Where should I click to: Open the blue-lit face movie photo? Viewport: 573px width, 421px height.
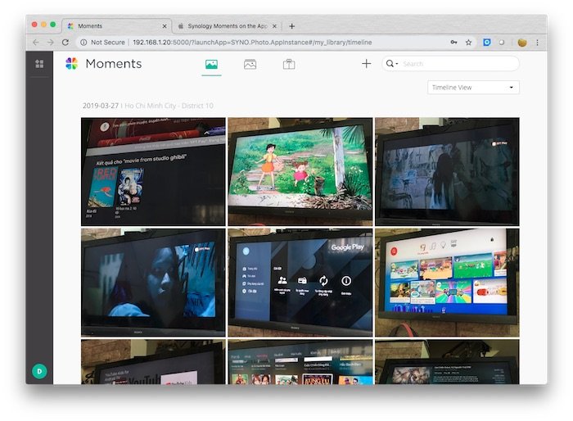pos(153,283)
